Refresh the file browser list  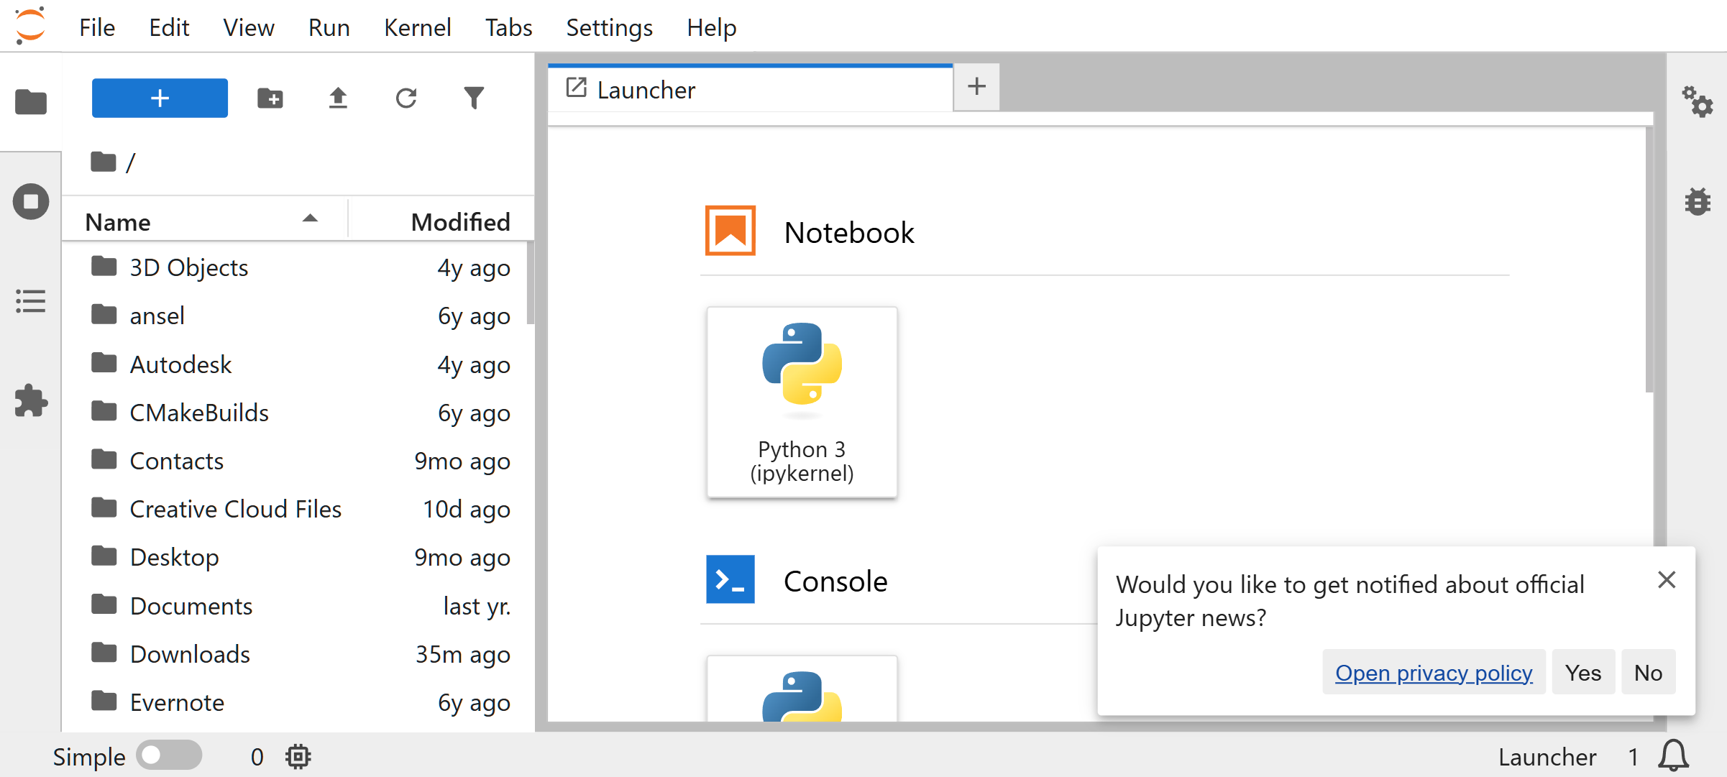(406, 98)
